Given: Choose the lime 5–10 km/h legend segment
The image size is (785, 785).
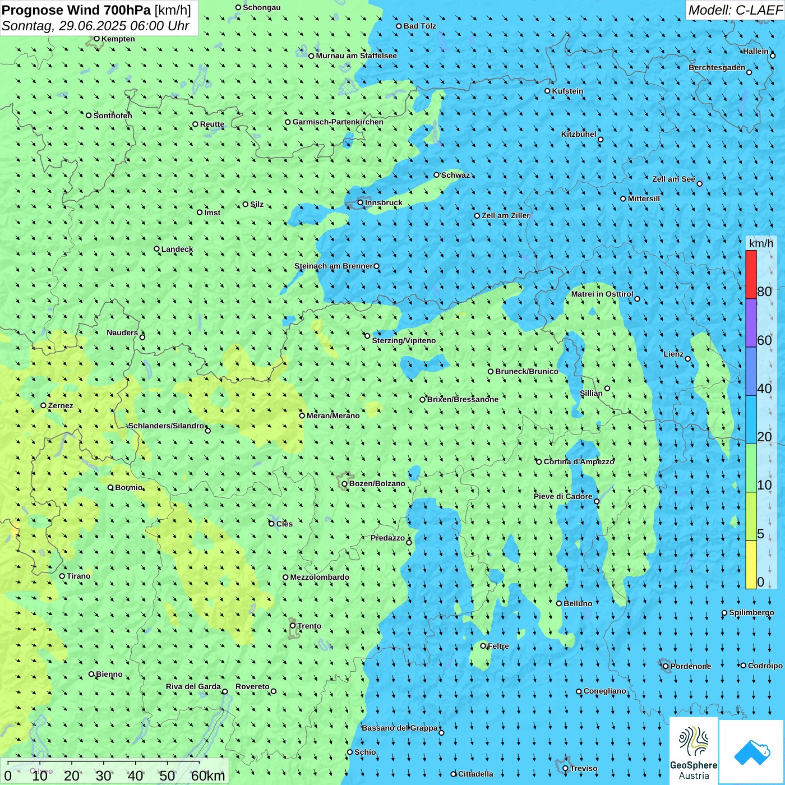Looking at the screenshot, I should coord(751,516).
